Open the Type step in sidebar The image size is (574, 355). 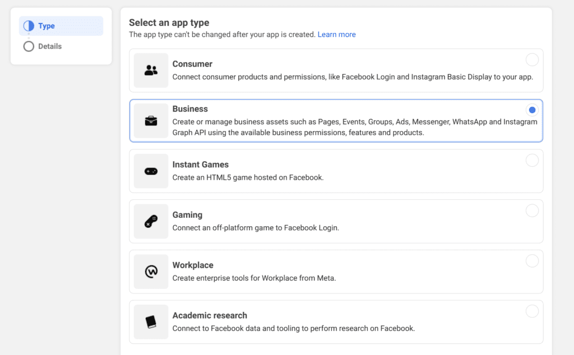click(61, 26)
